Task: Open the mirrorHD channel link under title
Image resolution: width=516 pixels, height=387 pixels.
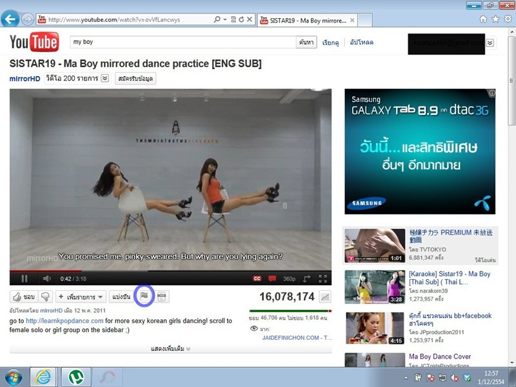Action: pyautogui.click(x=25, y=79)
